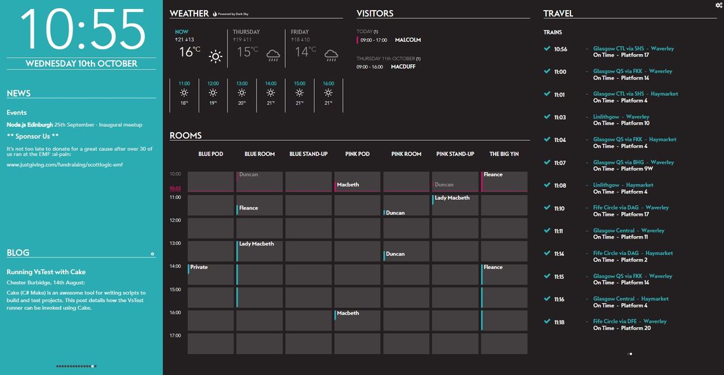
Task: Select The Big Yin column header
Action: (x=504, y=154)
